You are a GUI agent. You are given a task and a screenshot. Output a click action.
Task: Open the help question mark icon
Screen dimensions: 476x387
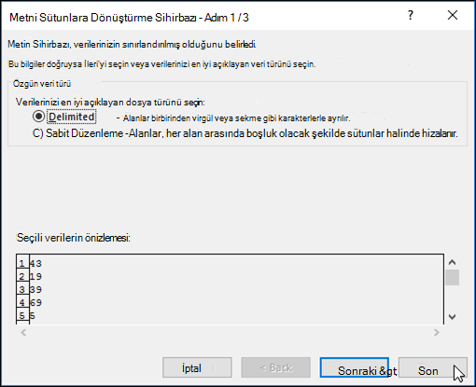411,15
